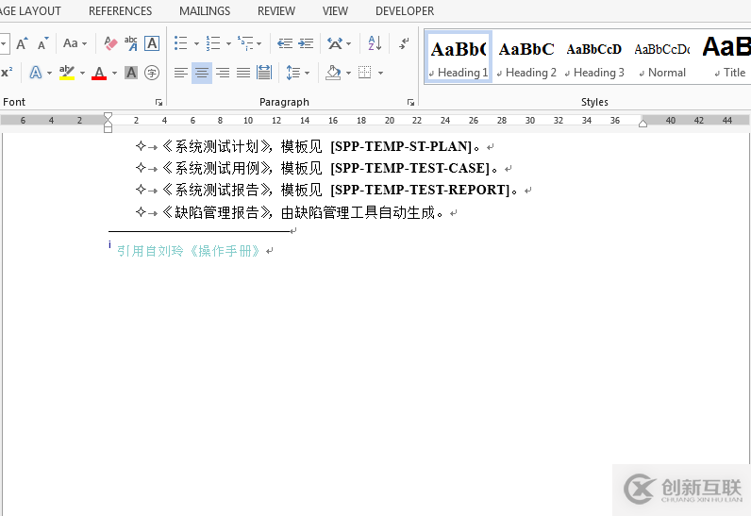Apply Title style
Screen dimensions: 751x516
726,58
